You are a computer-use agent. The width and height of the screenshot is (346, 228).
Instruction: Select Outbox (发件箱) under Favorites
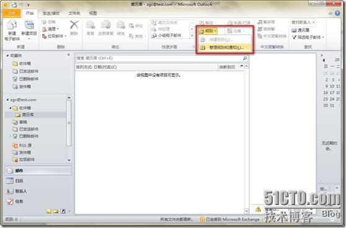(22, 87)
